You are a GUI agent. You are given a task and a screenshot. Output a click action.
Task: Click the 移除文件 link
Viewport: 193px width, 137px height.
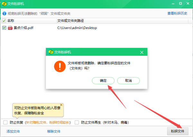(54, 131)
